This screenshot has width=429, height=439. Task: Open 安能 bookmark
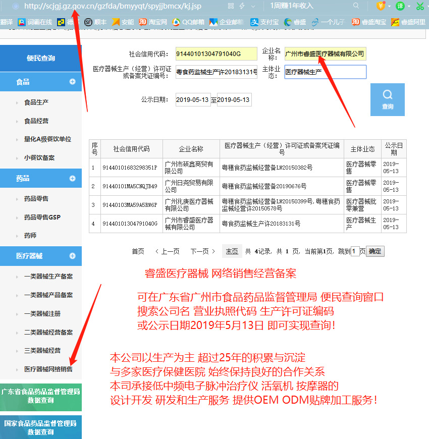[x=123, y=22]
